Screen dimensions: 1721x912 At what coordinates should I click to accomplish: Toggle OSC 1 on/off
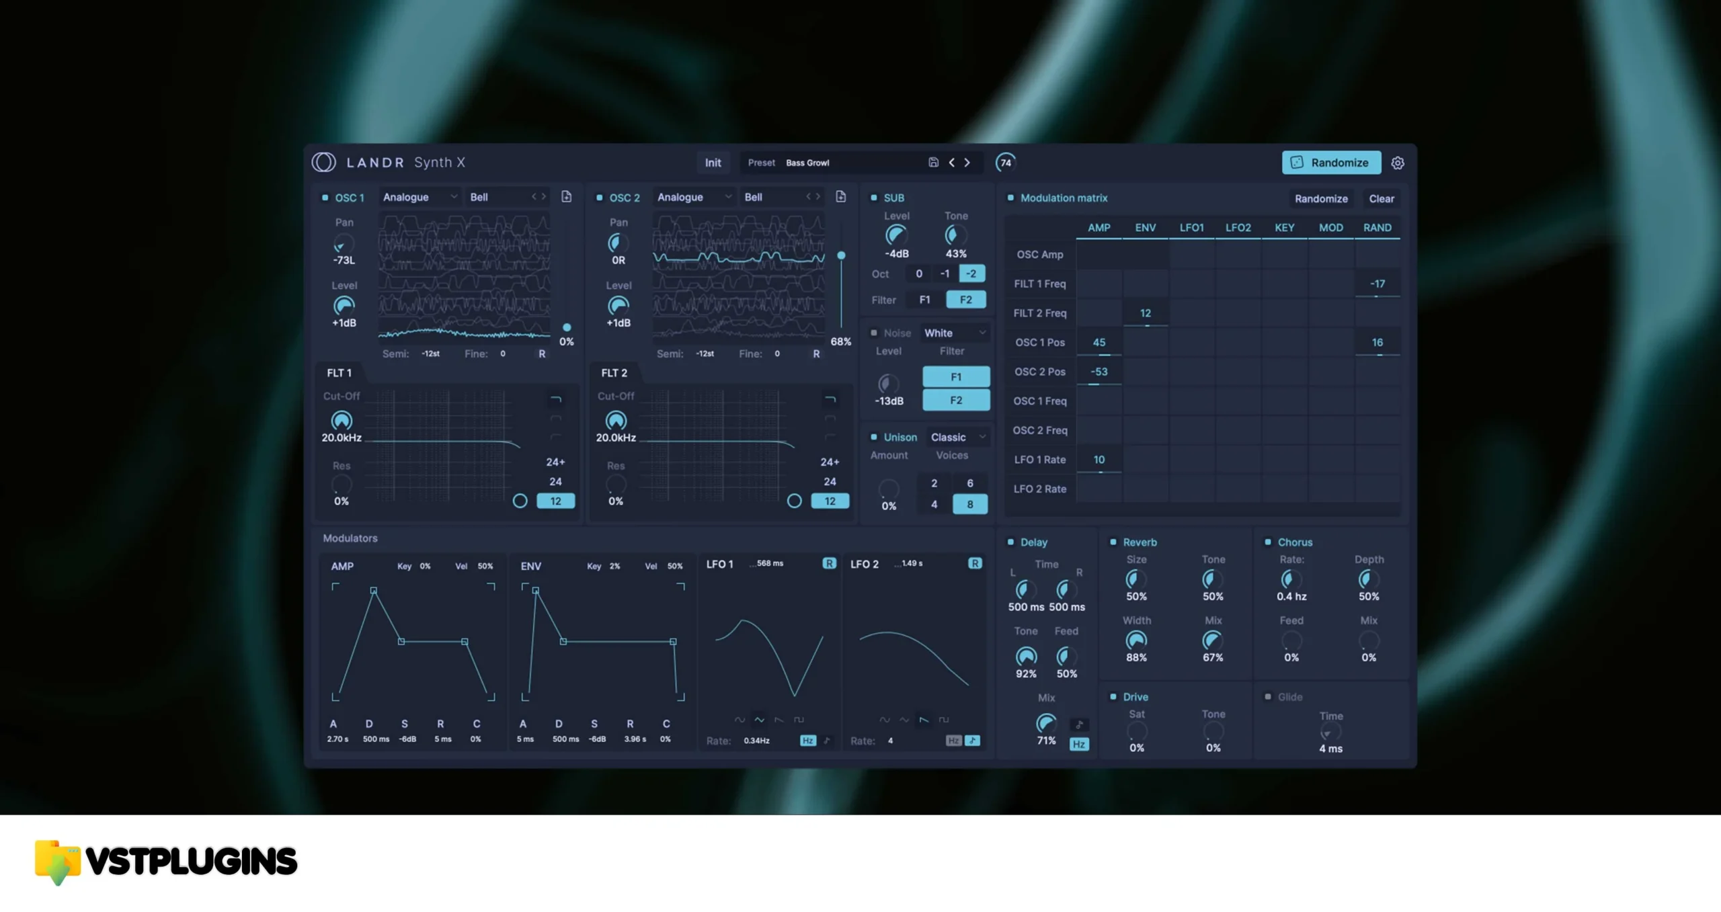(325, 198)
